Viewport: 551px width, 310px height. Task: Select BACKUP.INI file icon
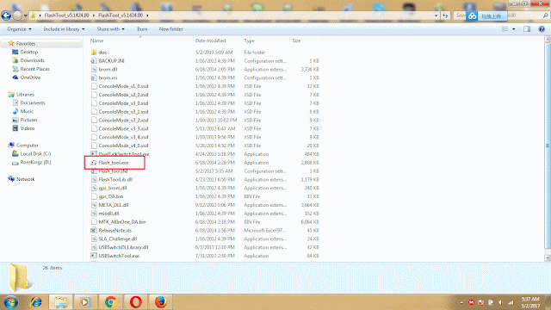click(94, 61)
